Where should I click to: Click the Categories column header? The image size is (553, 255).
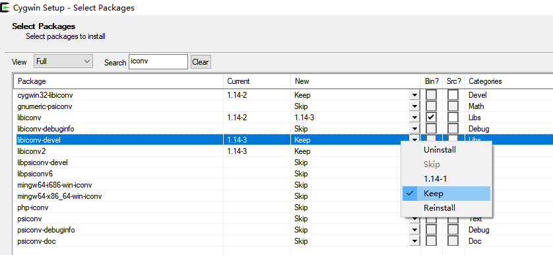(509, 81)
